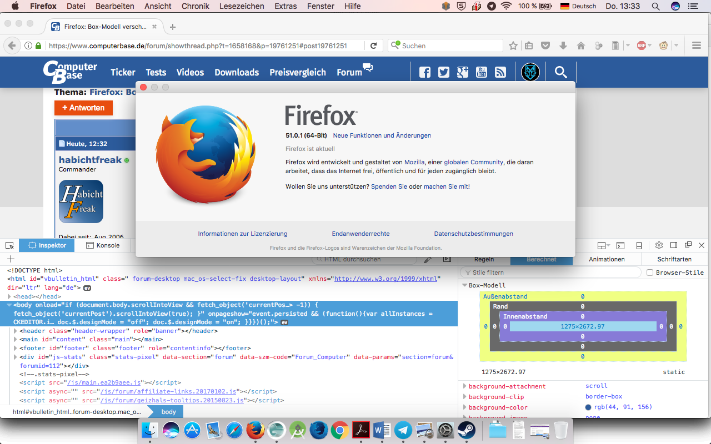This screenshot has width=711, height=444.
Task: Click the Neue Funktionen und Änderungen link
Action: [382, 135]
